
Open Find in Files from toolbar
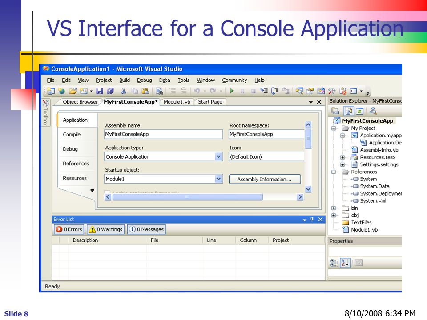coord(159,91)
